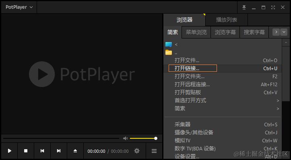Mute audio with the speaker icon
Image resolution: width=291 pixels, height=160 pixels.
coord(126,138)
